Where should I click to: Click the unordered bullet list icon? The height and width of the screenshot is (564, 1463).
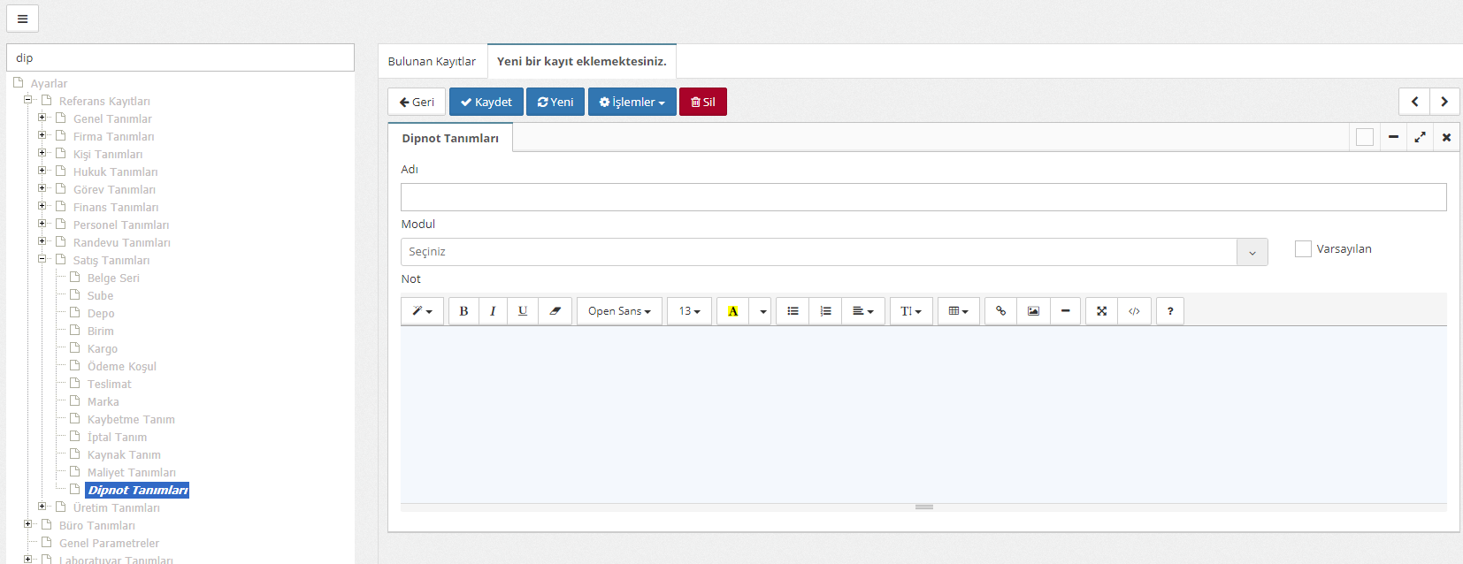pos(793,311)
